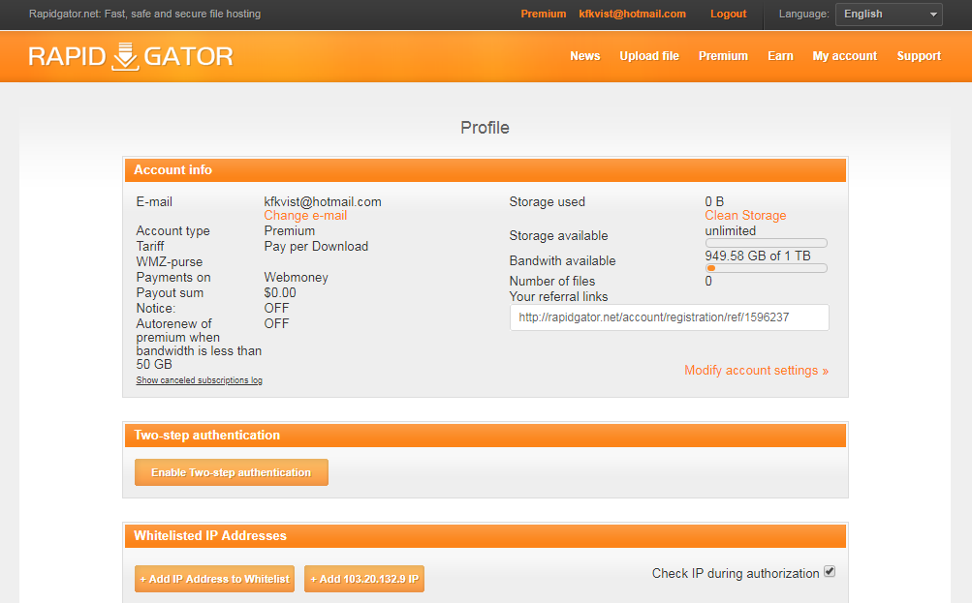Open the Language dropdown

889,15
